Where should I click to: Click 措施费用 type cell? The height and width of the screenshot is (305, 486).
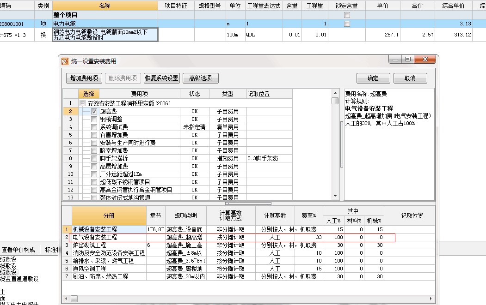click(x=228, y=158)
